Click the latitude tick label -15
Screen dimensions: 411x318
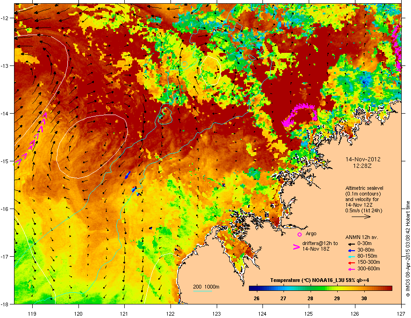coord(5,161)
